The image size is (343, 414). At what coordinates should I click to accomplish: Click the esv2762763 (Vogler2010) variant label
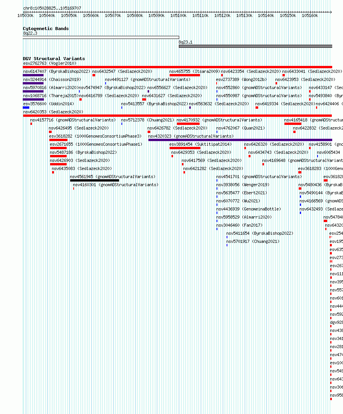(x=50, y=63)
